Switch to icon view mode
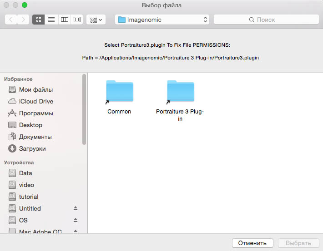323x251 pixels. click(39, 20)
